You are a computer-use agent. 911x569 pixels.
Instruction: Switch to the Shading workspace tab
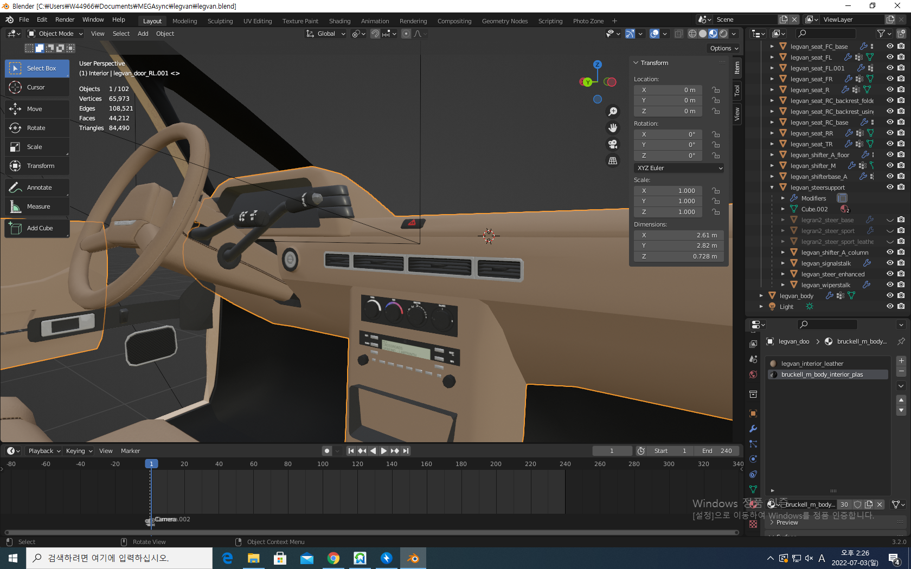click(x=339, y=21)
